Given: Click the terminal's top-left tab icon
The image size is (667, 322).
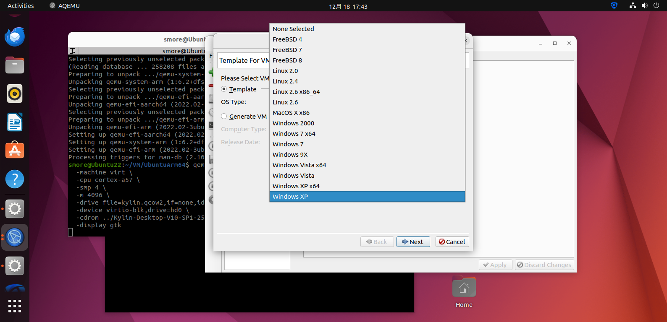Looking at the screenshot, I should click(x=72, y=51).
